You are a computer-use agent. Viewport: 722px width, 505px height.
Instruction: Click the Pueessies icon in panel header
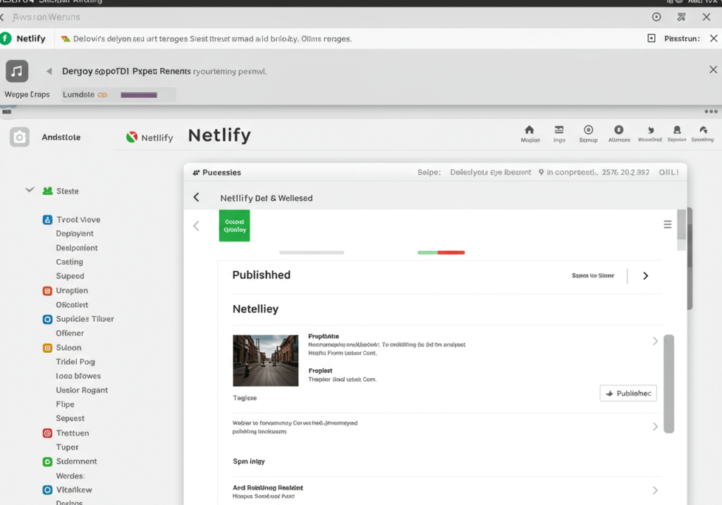click(x=196, y=173)
